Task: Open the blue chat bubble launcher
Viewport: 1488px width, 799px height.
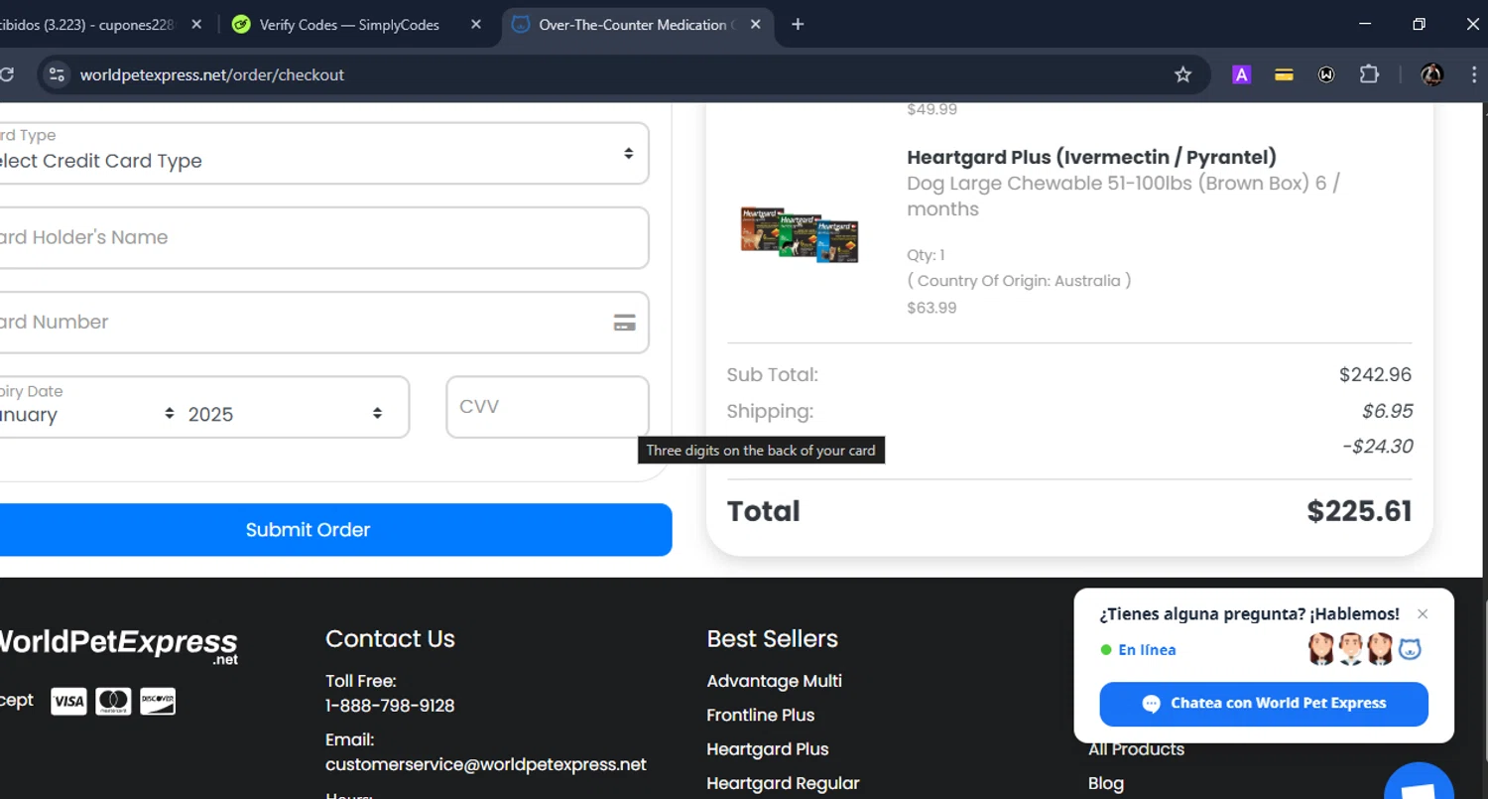Action: 1419,783
